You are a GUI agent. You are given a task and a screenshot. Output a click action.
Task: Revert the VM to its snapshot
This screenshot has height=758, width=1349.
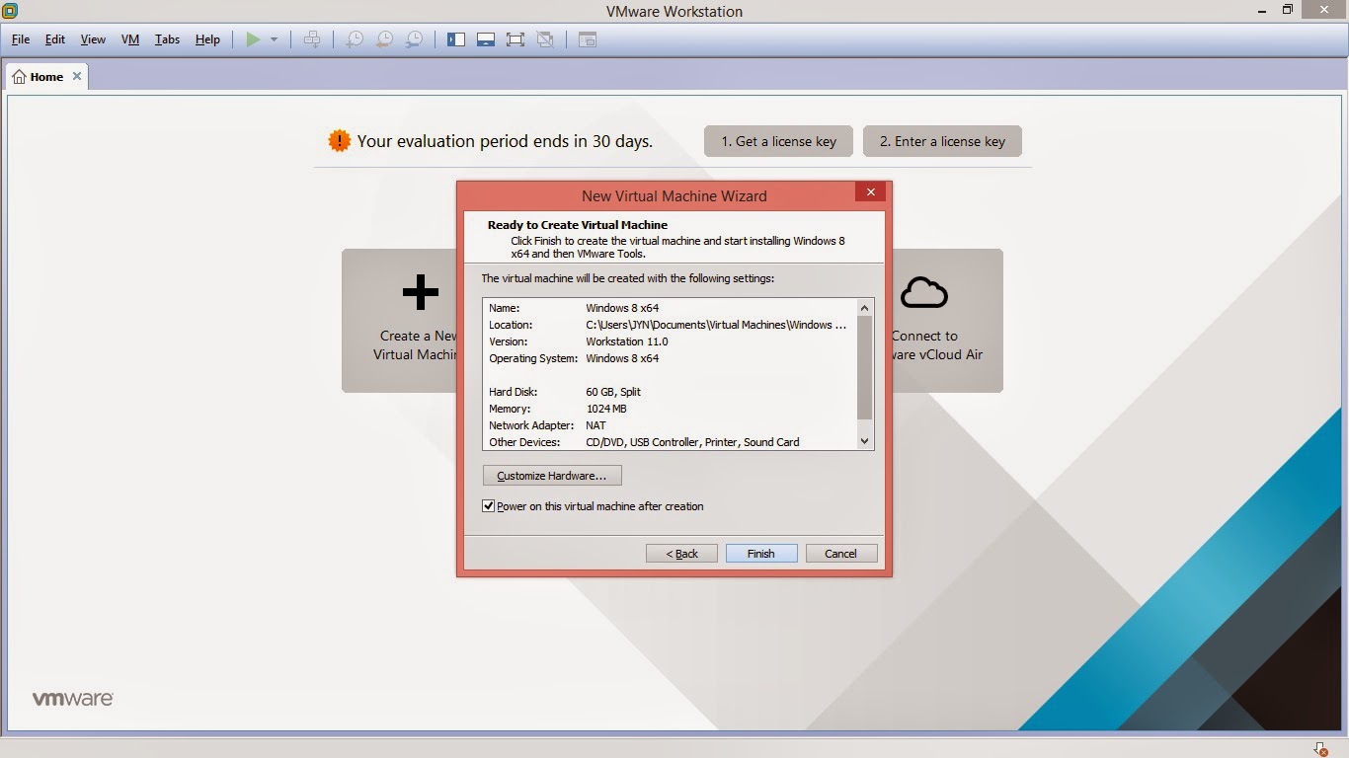[383, 39]
